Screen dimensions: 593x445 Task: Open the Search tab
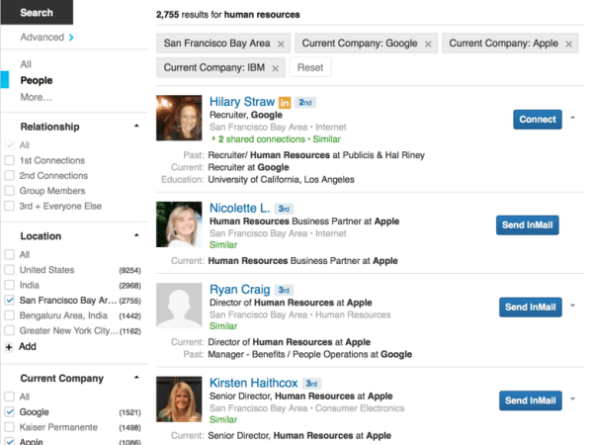point(37,13)
